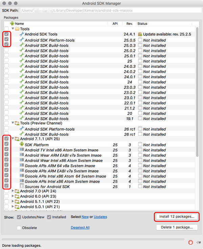
Task: Uncheck the Android SDK Tools checkbox
Action: pyautogui.click(x=6, y=34)
